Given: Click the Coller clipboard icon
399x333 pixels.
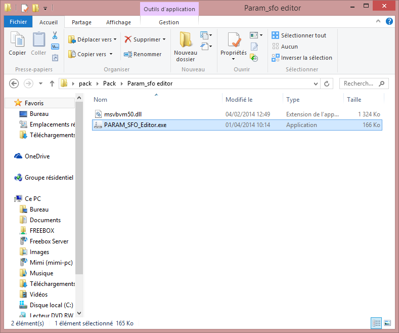Looking at the screenshot, I should point(38,39).
